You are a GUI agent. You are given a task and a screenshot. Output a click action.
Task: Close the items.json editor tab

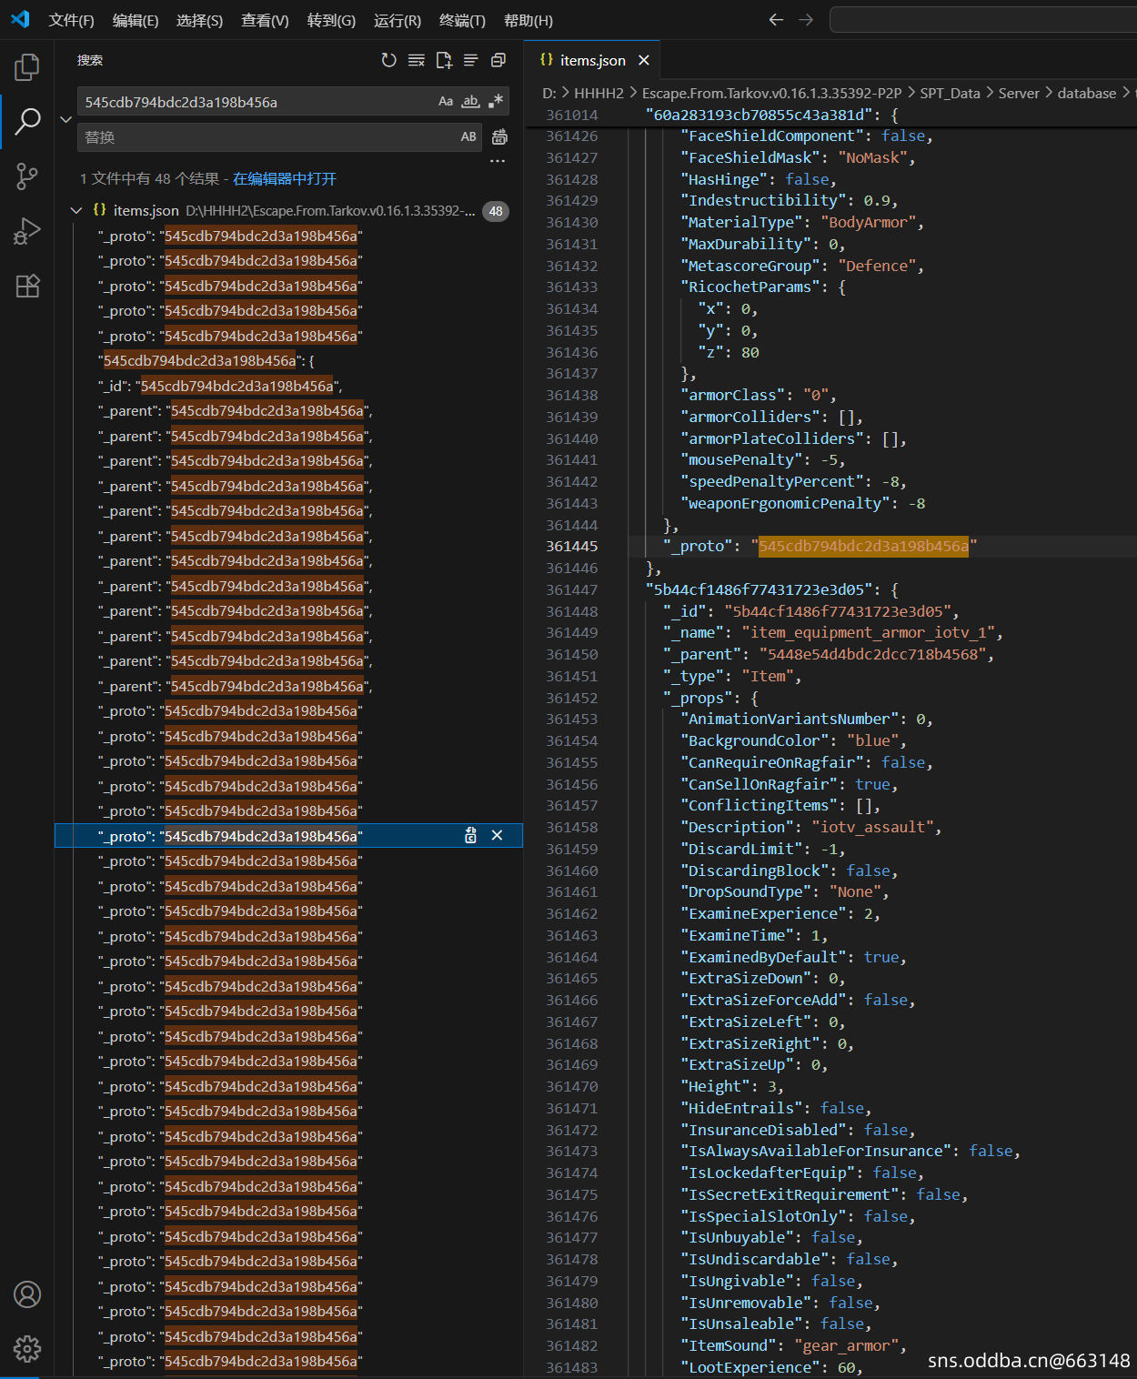click(x=644, y=60)
